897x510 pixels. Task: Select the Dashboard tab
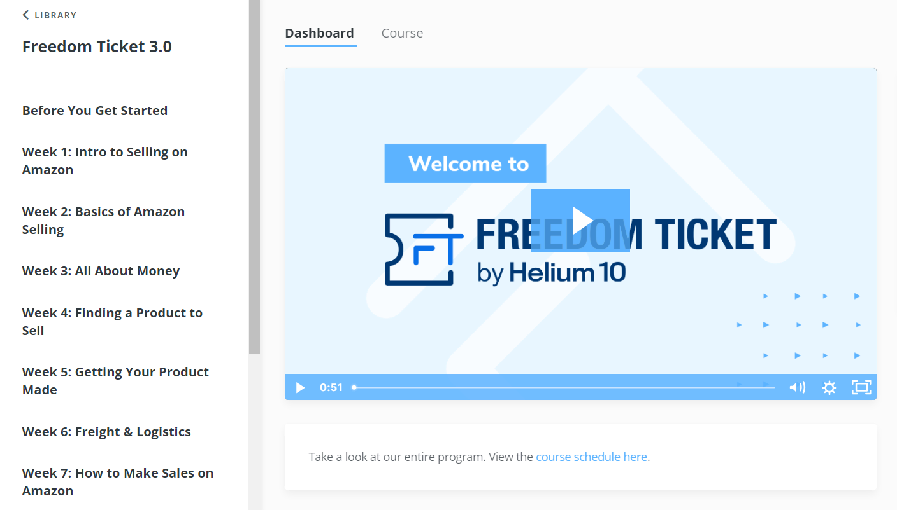coord(320,32)
